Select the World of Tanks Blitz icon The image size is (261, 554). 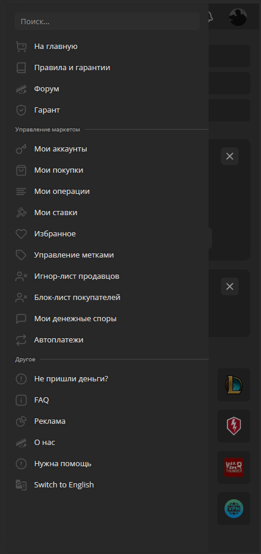pos(234,426)
